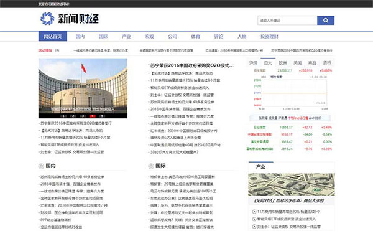Click the bullet before 11月乘用车 in 产业 list
373x231 pixels.
pos(254,212)
